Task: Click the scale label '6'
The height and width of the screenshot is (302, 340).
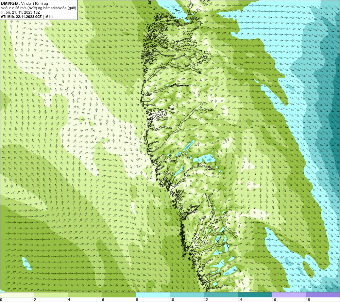Action: [103, 300]
